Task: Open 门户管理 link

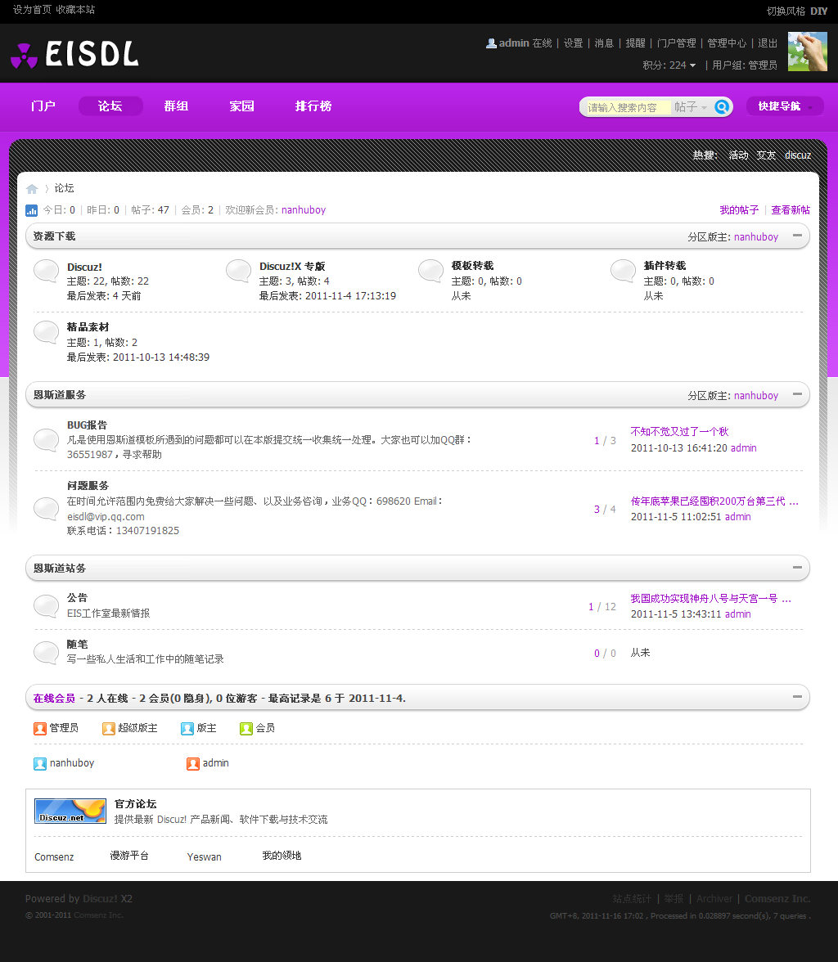Action: coord(677,43)
